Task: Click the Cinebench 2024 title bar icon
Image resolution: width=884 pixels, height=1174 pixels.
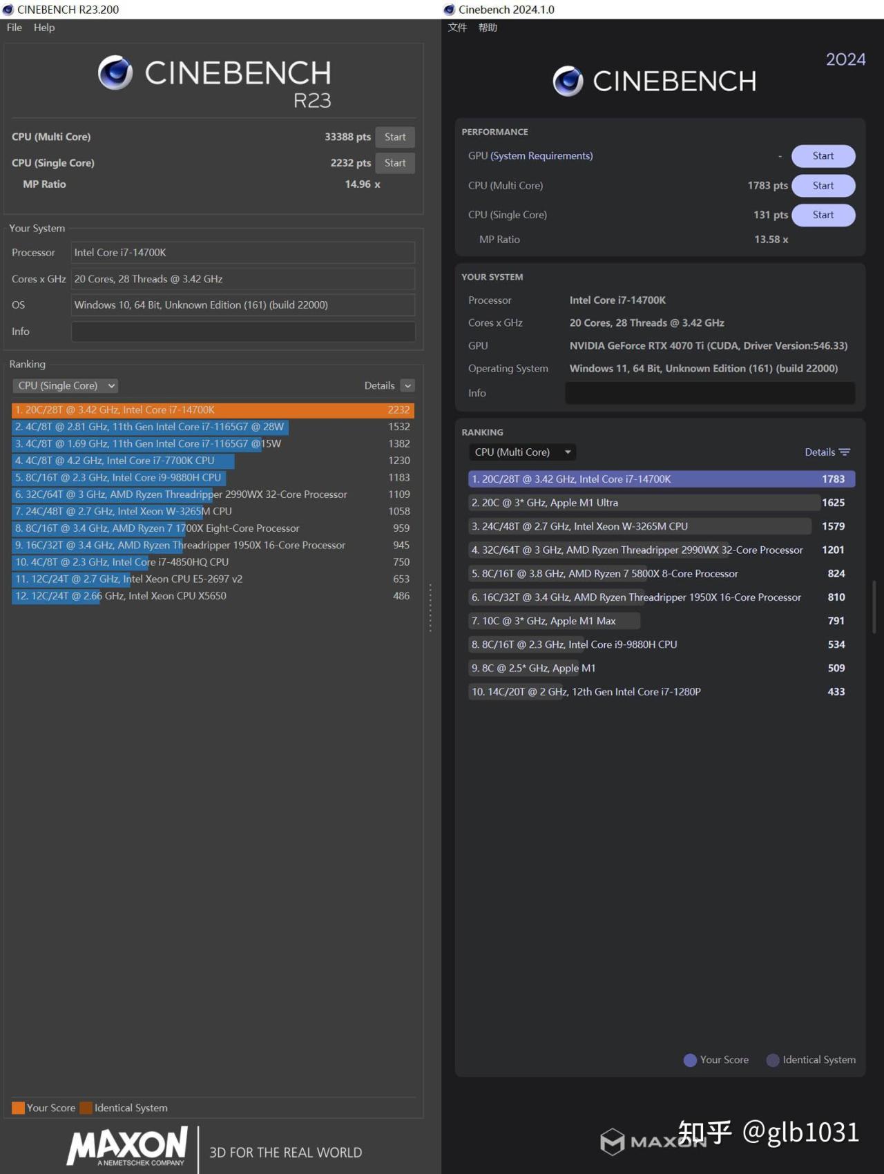Action: [450, 10]
